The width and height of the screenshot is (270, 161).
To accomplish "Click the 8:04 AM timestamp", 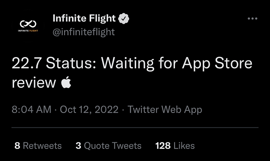I will pyautogui.click(x=32, y=109).
